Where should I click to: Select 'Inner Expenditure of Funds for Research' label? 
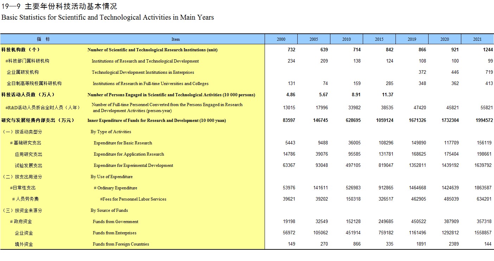tap(157, 120)
